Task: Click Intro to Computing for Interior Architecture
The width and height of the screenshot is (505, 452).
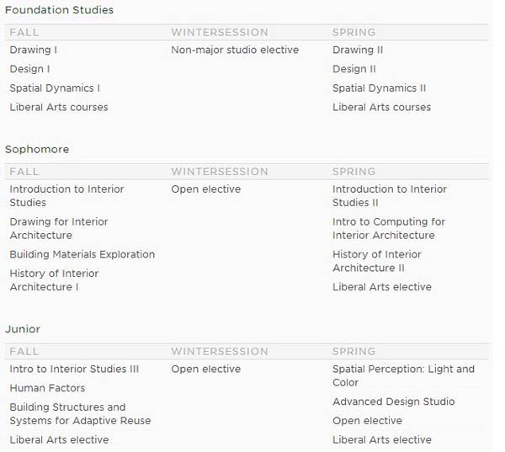Action: 389,228
